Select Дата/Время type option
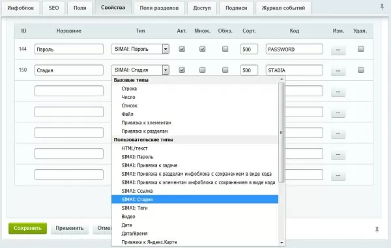Image resolution: width=391 pixels, height=248 pixels. pyautogui.click(x=195, y=234)
